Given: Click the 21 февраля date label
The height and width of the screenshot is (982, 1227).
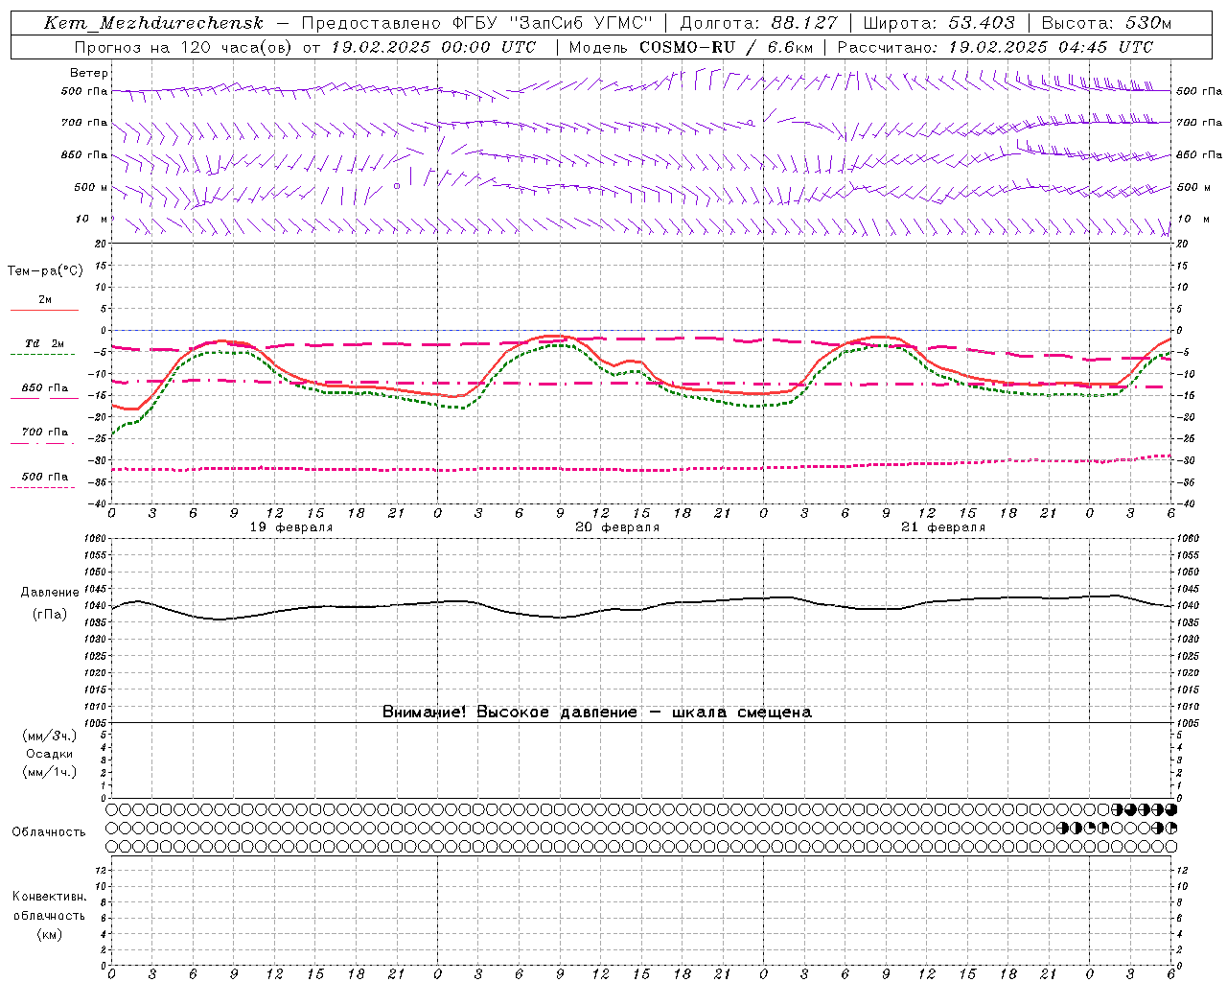Looking at the screenshot, I should (943, 527).
